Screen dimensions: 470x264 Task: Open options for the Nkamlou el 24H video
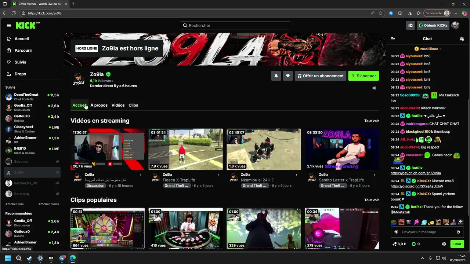coord(296,175)
